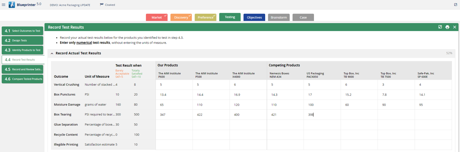Click the Box Tearing value 347 cell
This screenshot has width=460, height=152.
pos(174,115)
